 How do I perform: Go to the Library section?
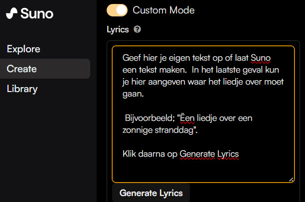point(22,89)
